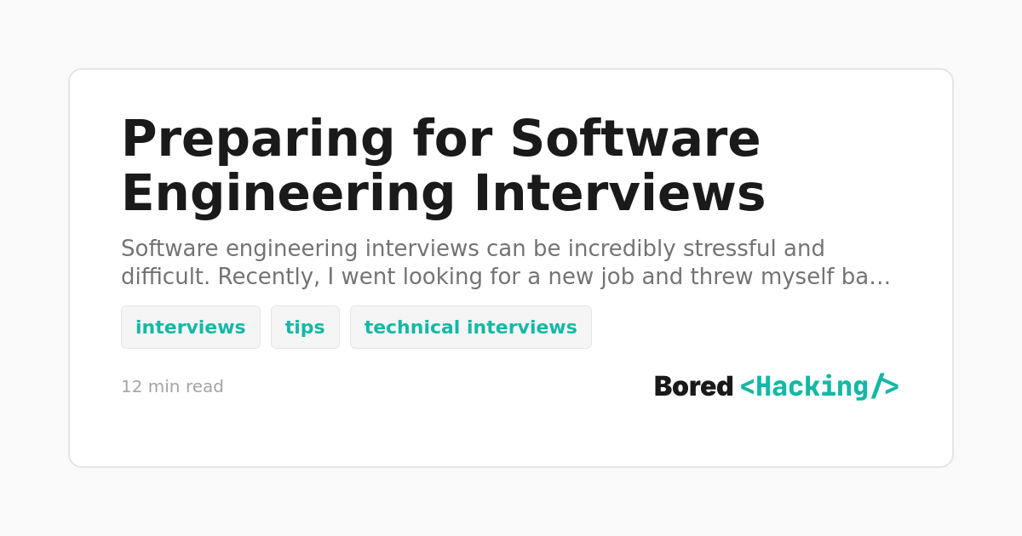The image size is (1022, 536).
Task: Click the word "Software" in the headline
Action: click(x=634, y=139)
